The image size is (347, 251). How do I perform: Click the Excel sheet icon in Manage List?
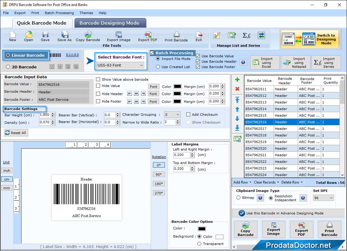tap(232, 35)
